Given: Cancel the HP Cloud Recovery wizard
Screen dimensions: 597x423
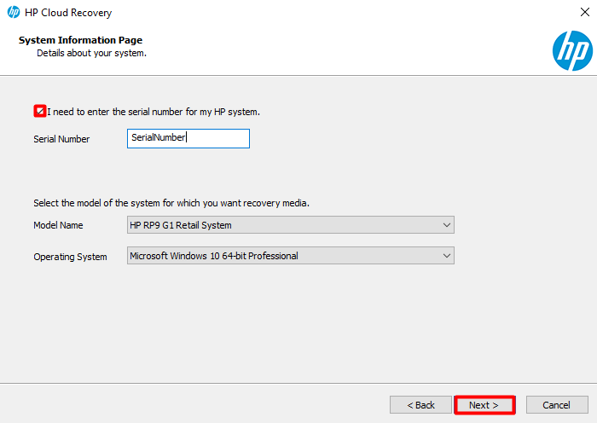Looking at the screenshot, I should (557, 405).
